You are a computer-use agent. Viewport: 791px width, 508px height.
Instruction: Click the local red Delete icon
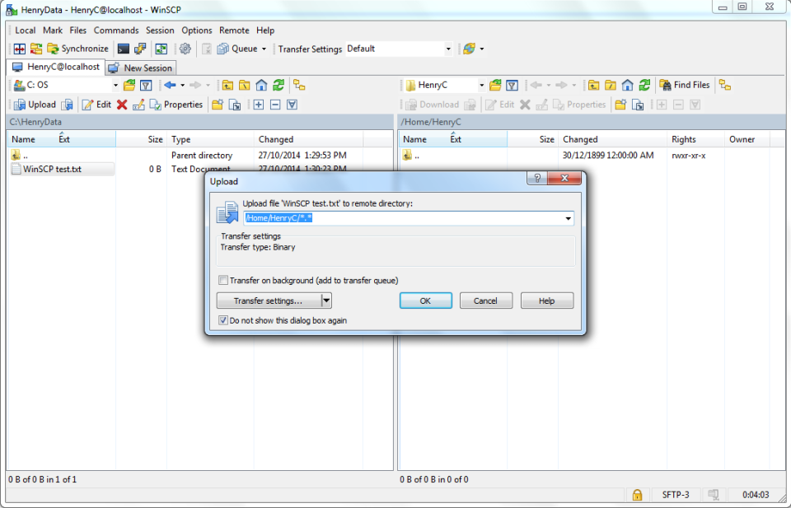click(122, 105)
